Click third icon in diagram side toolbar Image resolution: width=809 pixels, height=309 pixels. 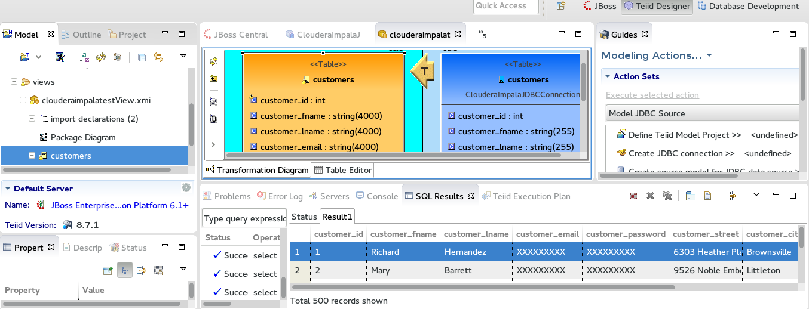pyautogui.click(x=213, y=102)
